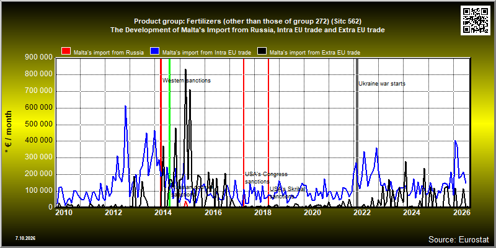Click the 2018 x-axis label
The width and height of the screenshot is (496, 248).
click(x=262, y=212)
